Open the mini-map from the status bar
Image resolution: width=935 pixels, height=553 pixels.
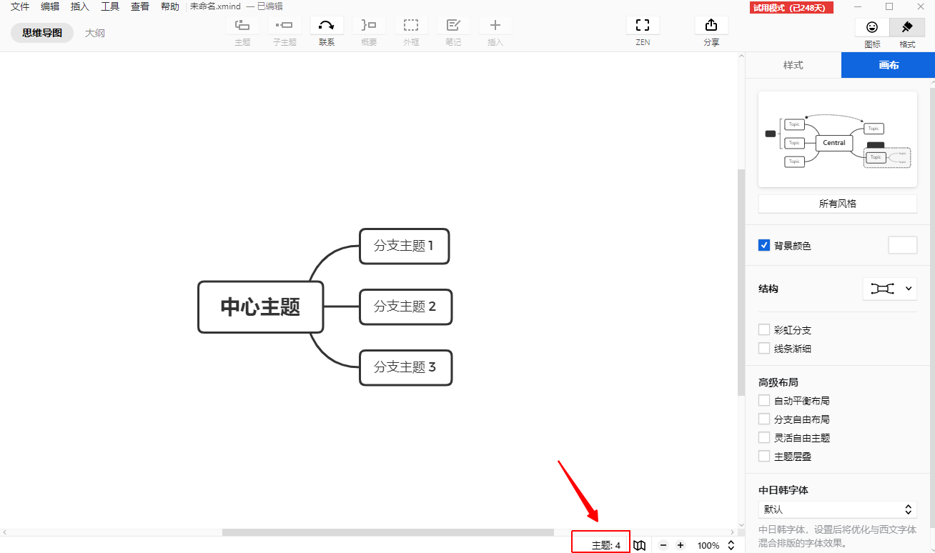(x=639, y=544)
